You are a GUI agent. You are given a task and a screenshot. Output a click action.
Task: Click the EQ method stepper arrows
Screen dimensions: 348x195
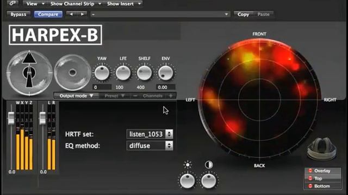169,146
